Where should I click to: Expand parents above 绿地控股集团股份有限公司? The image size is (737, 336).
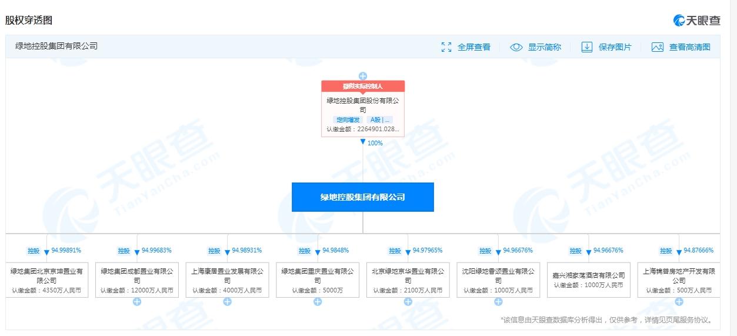click(x=363, y=76)
